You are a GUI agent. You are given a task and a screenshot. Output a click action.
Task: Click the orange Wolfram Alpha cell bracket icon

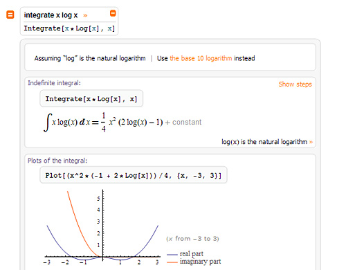tap(10, 15)
